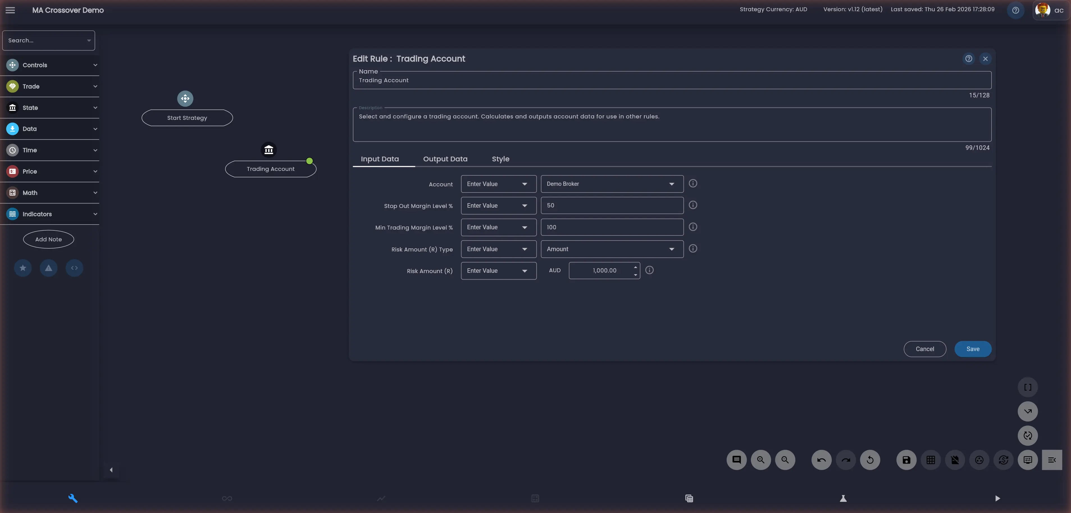Image resolution: width=1071 pixels, height=513 pixels.
Task: Open the currency refresh icon
Action: pyautogui.click(x=1003, y=460)
